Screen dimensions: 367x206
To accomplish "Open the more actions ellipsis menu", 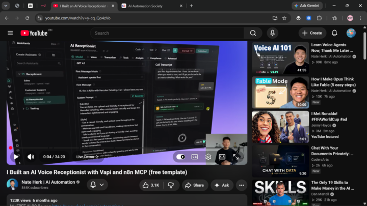I will coord(242,185).
